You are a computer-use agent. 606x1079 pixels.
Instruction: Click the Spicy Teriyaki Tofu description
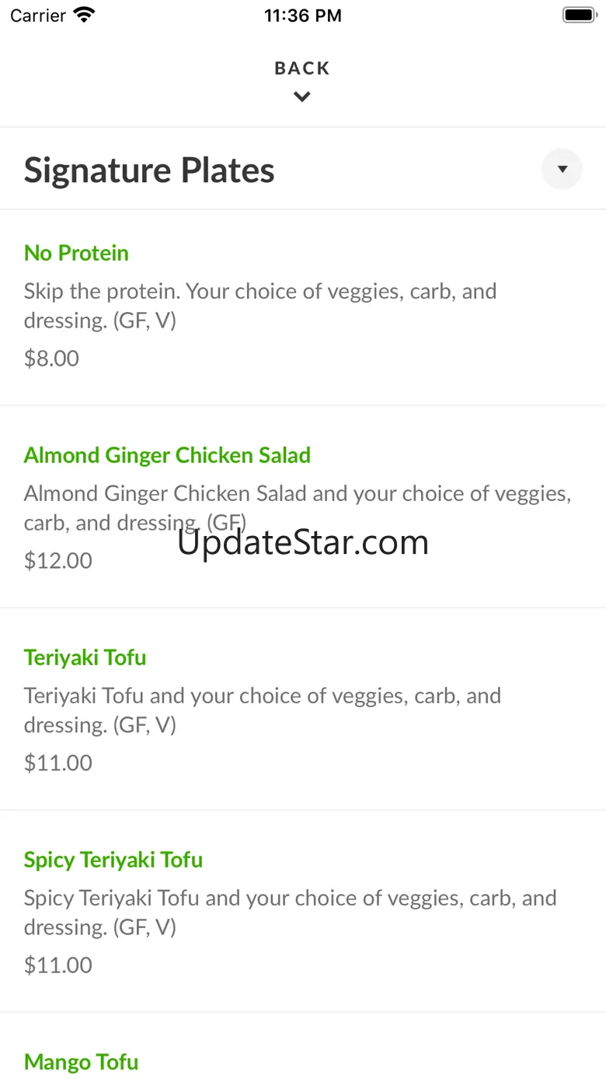(290, 912)
